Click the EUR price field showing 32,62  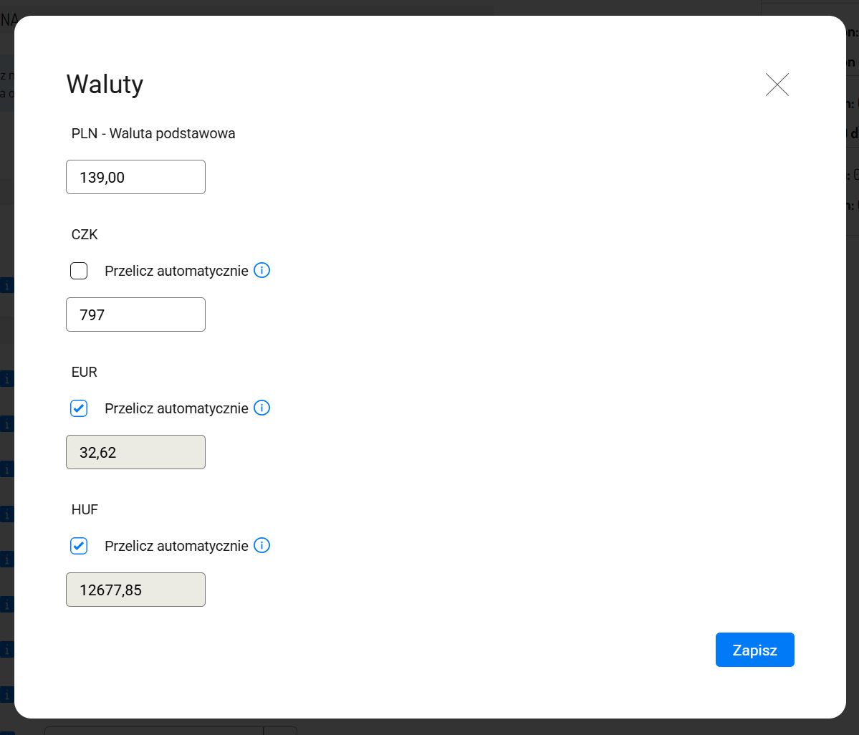coord(135,452)
